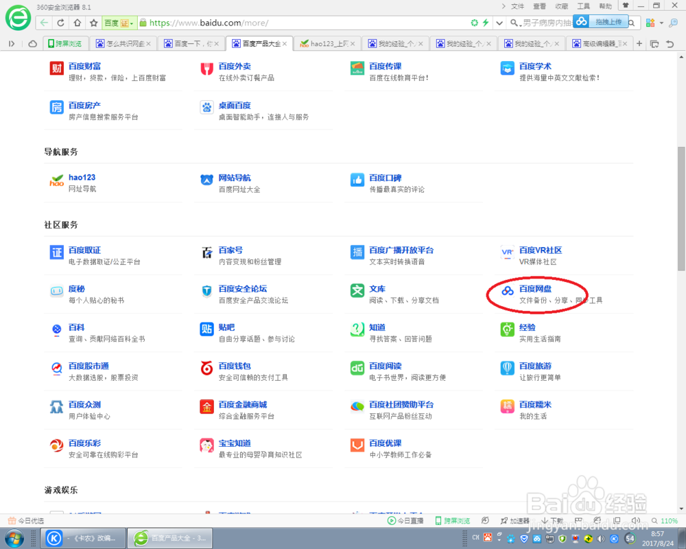This screenshot has width=686, height=549.
Task: Open the 百度社团赞助平台 link
Action: coord(401,404)
